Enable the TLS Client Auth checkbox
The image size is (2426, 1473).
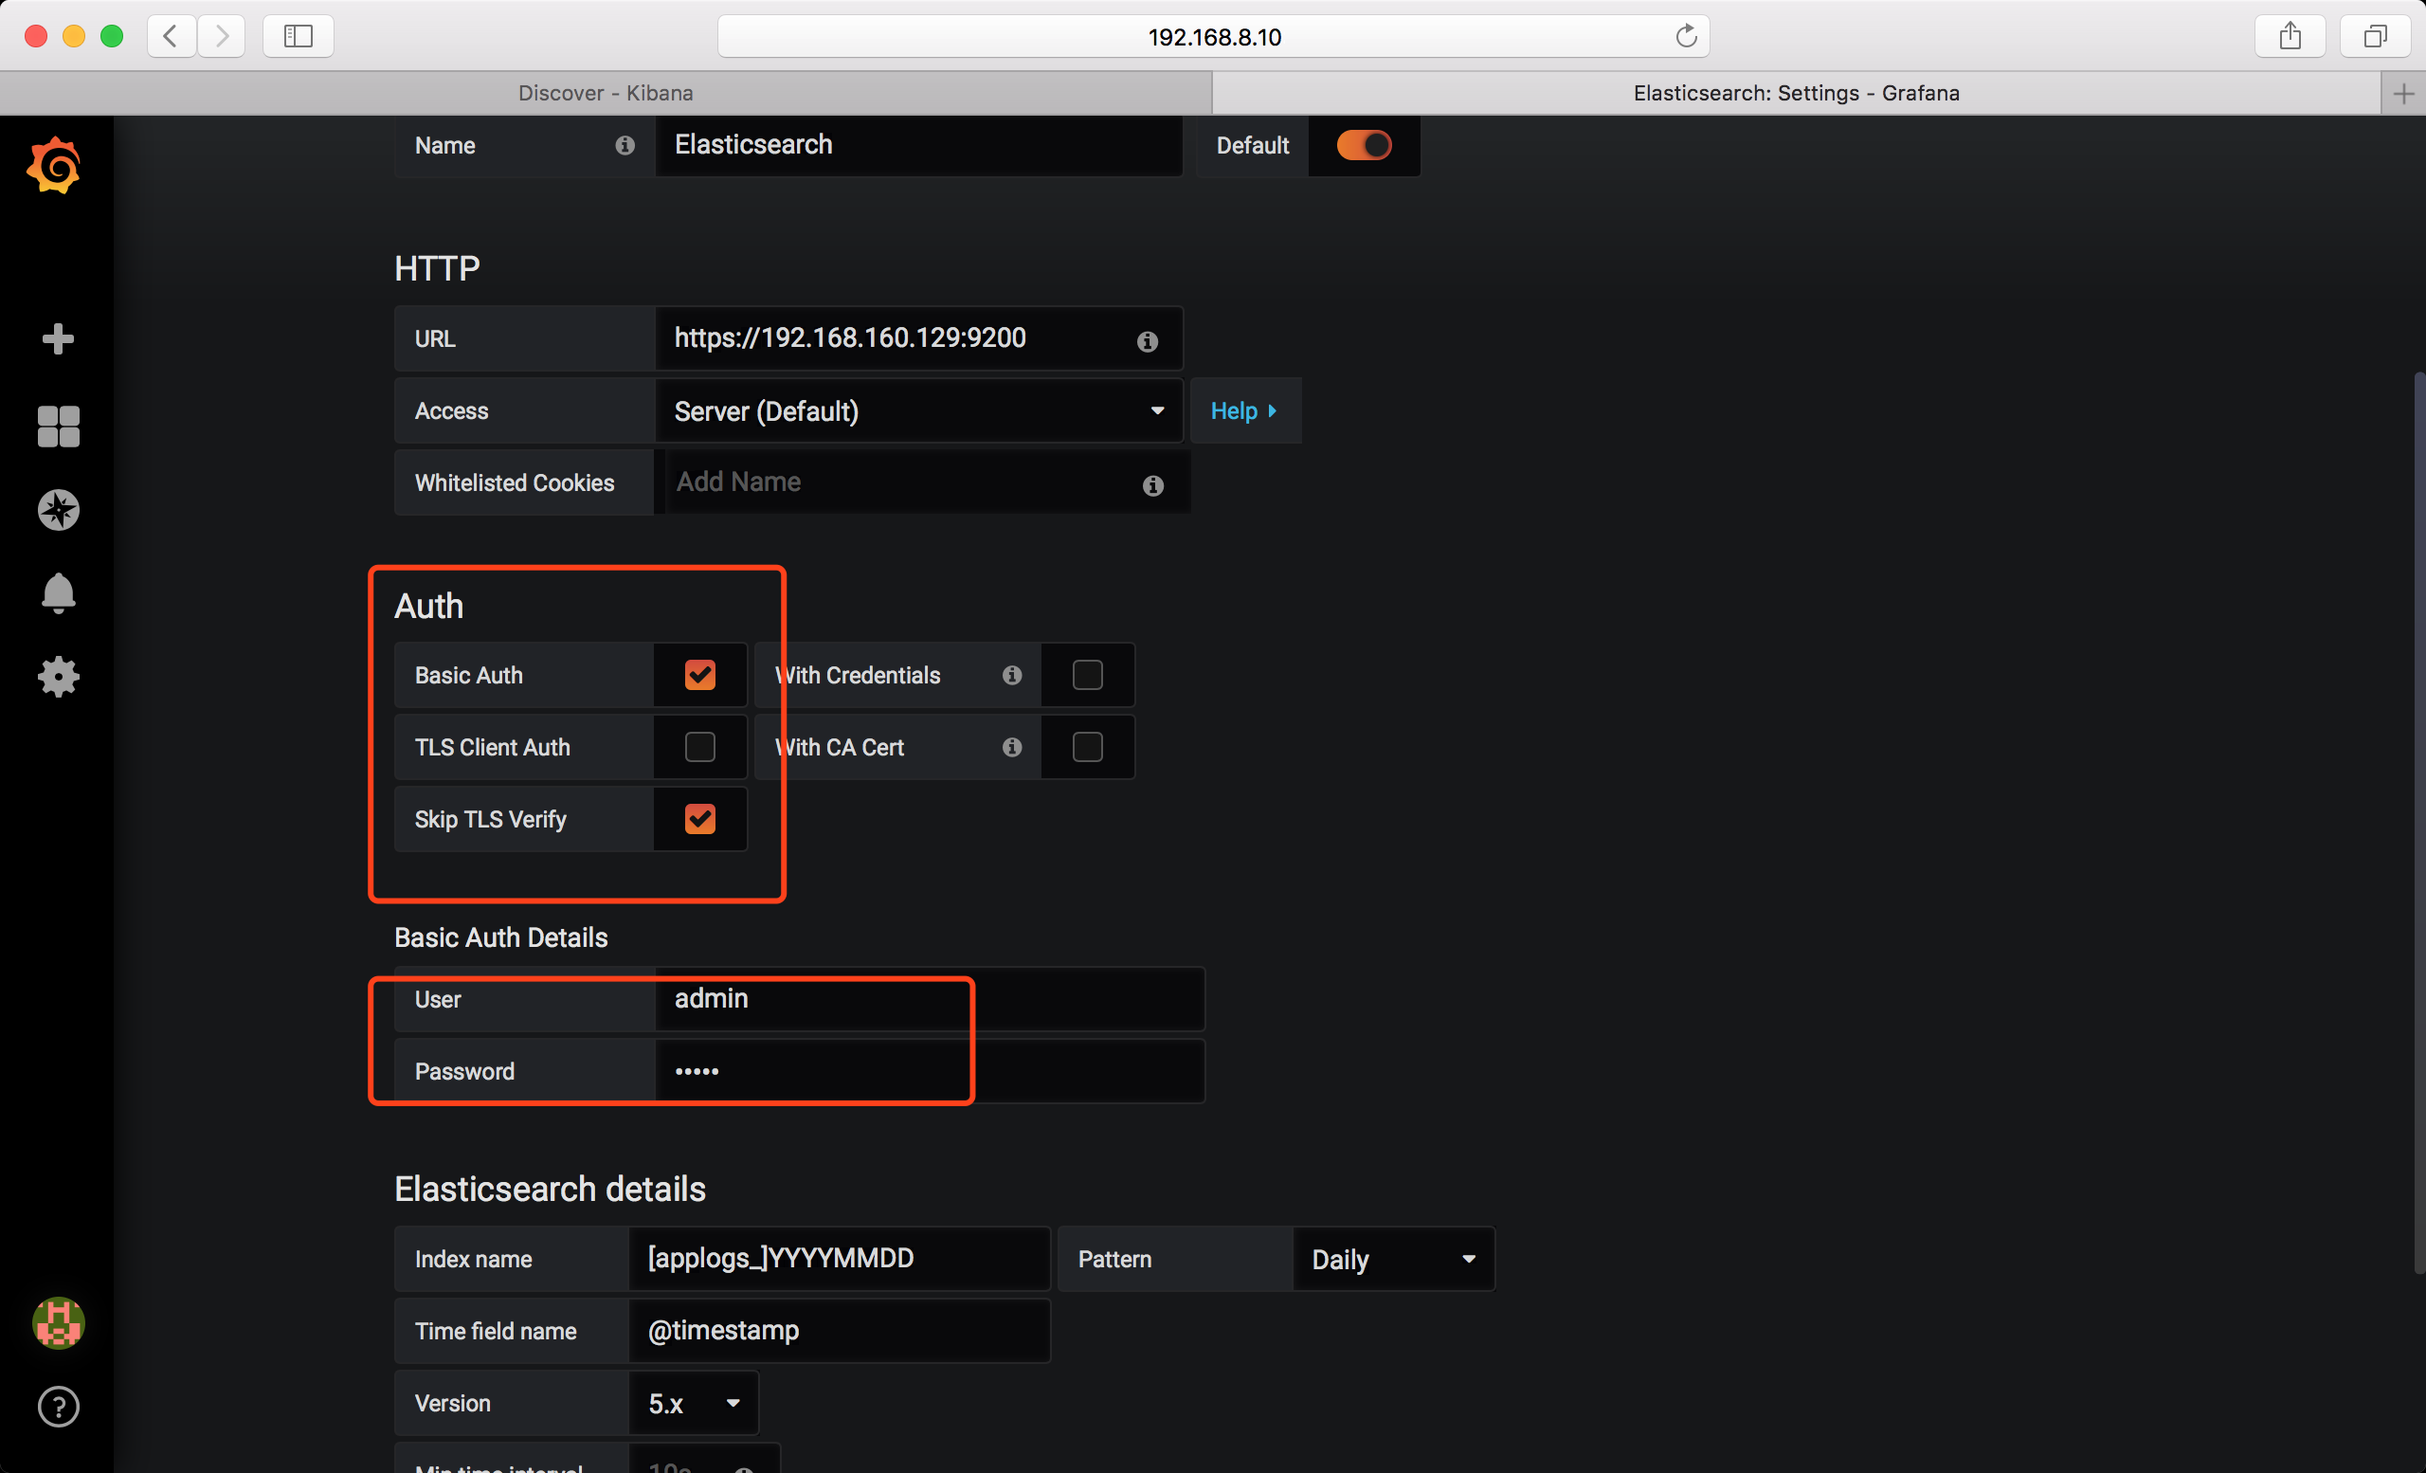coord(699,747)
